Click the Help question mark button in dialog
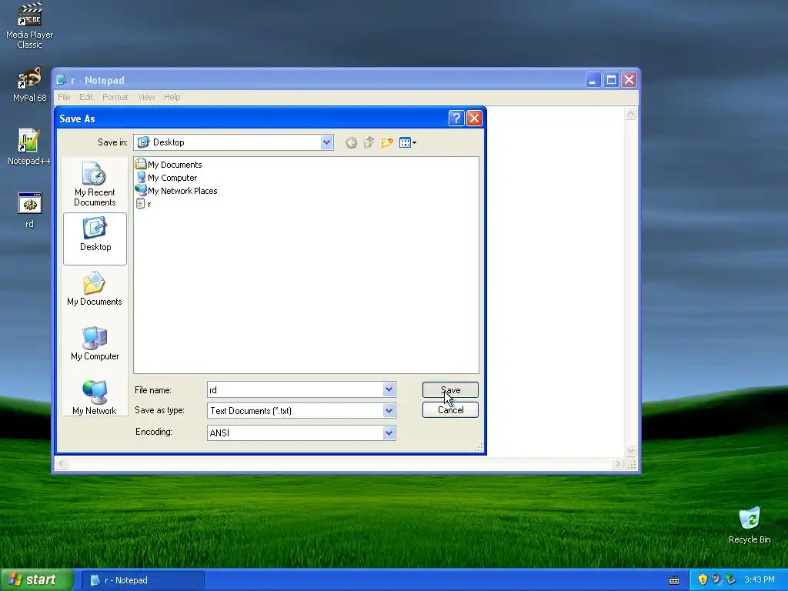 [456, 118]
